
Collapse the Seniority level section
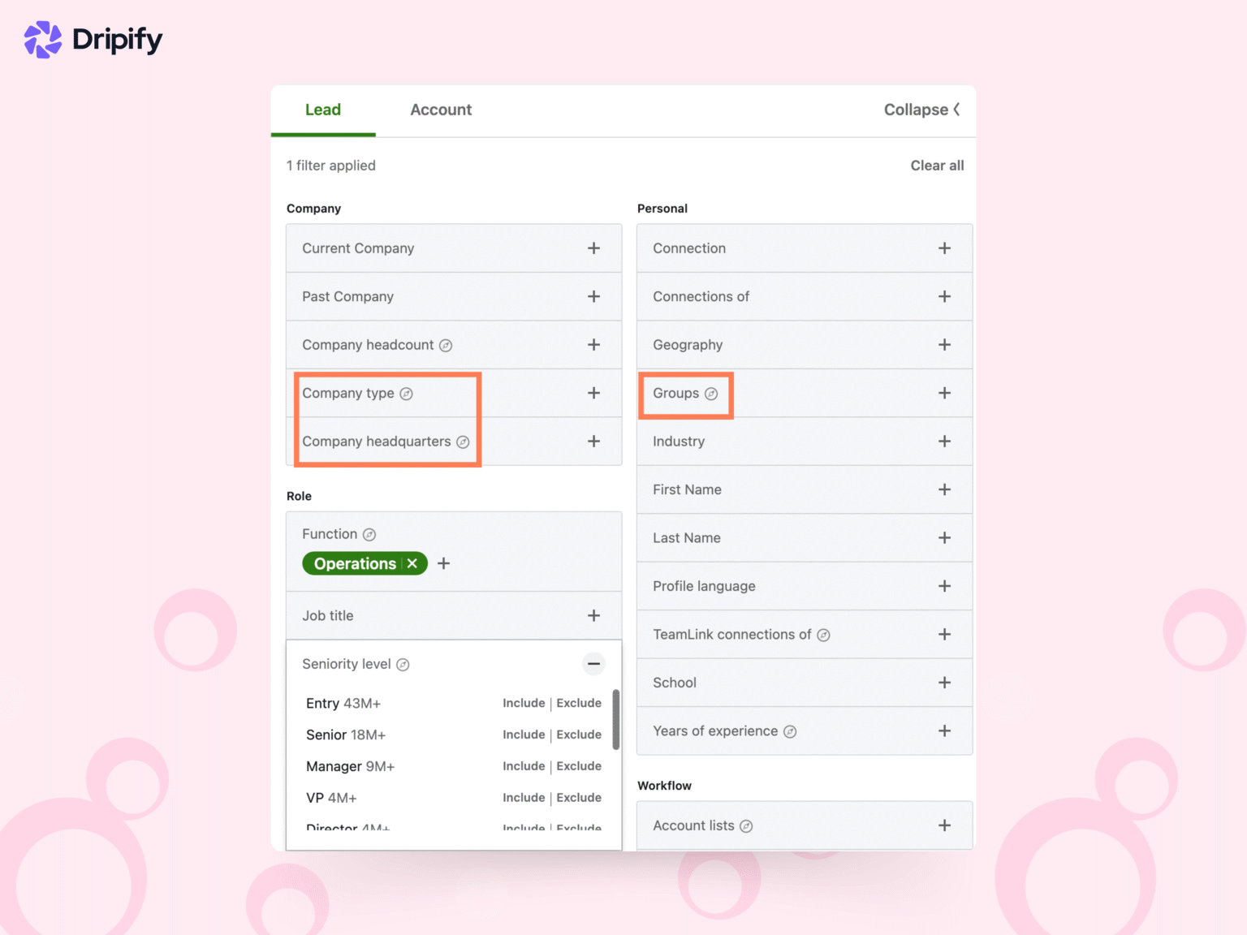[x=593, y=664]
